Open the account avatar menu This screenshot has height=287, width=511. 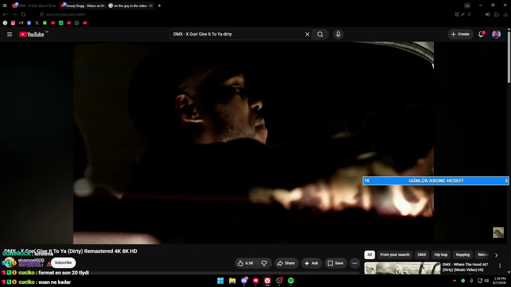coord(496,34)
